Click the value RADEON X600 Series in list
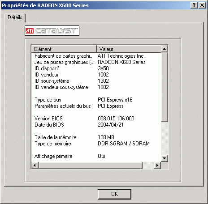Viewport: 208px width, 204px height. coord(121,62)
